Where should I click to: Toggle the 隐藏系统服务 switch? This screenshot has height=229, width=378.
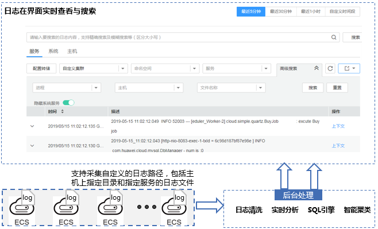pos(68,103)
